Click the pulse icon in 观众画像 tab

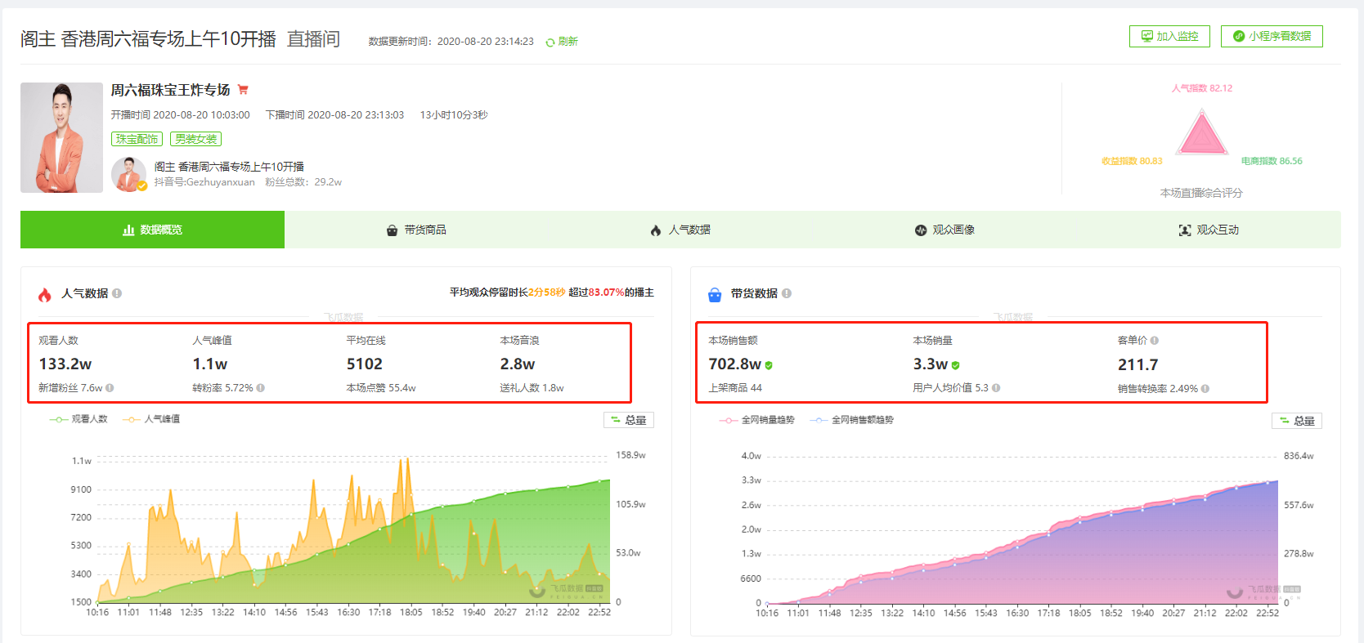pos(921,230)
